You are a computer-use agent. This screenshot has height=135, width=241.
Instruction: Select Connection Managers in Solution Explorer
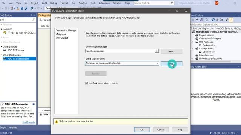210,39
